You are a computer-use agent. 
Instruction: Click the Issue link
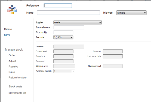(12, 72)
